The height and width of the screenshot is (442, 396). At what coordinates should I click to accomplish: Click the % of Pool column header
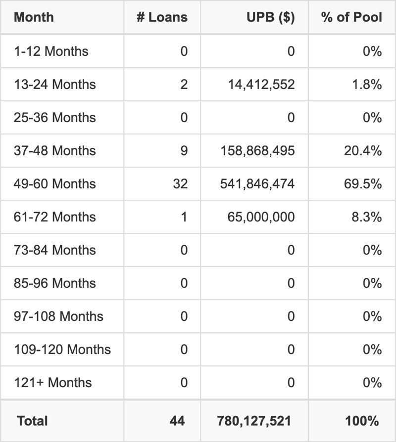[x=351, y=17]
